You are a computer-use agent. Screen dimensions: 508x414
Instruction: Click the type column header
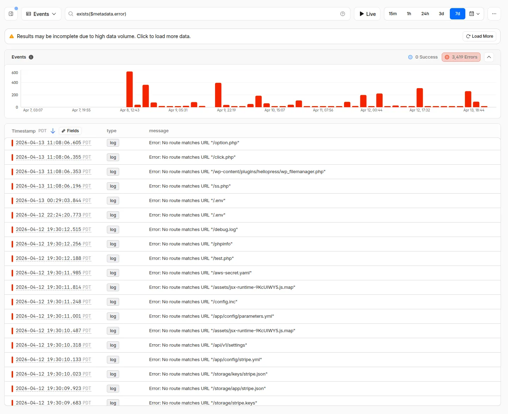111,131
